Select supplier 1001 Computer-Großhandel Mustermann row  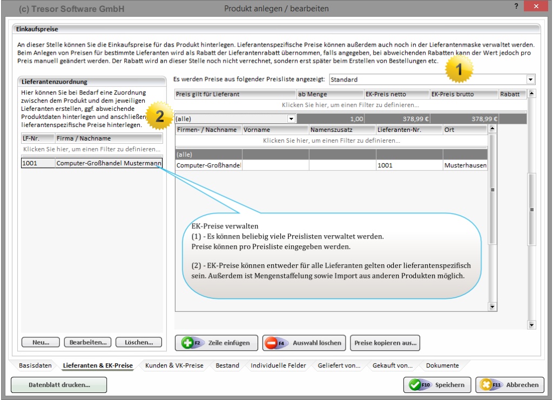92,163
